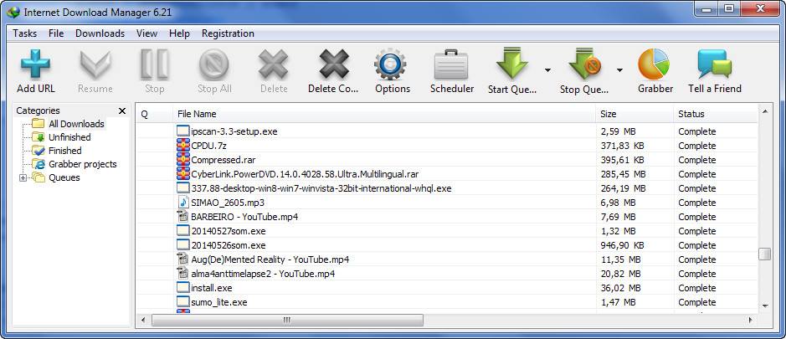Click the Add URL toolbar icon

36,64
